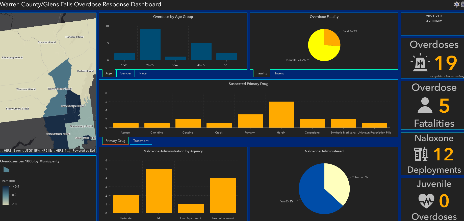Select the Fentanyl bar in drug chart
464x221 pixels.
click(250, 121)
